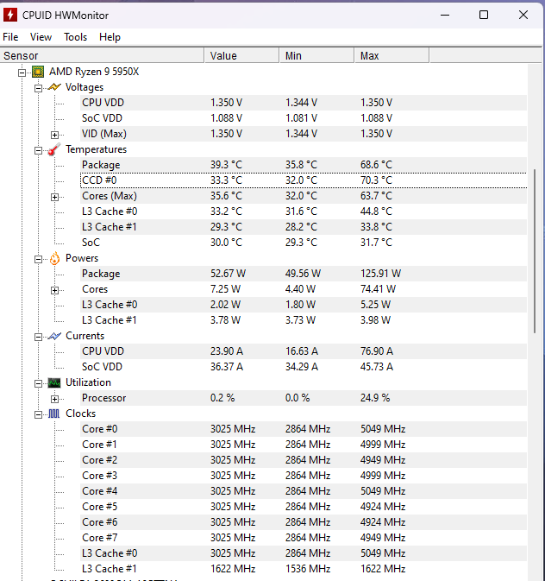Select the L3 Cache #1 temperature row
This screenshot has height=581, width=545.
coord(304,227)
